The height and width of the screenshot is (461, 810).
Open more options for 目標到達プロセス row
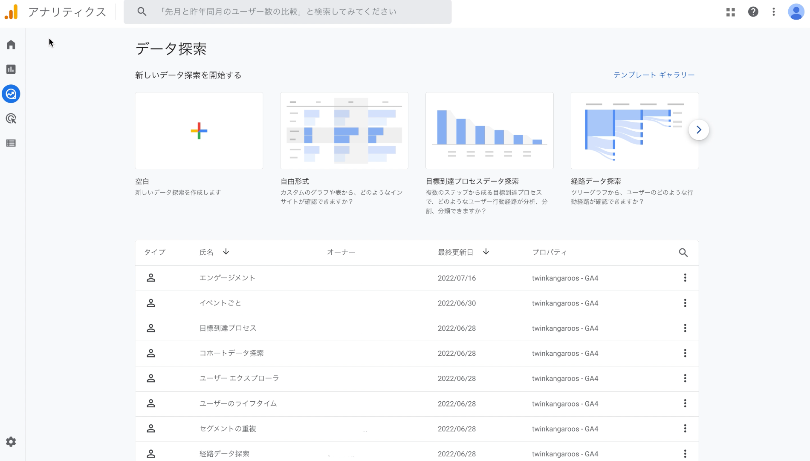coord(685,328)
